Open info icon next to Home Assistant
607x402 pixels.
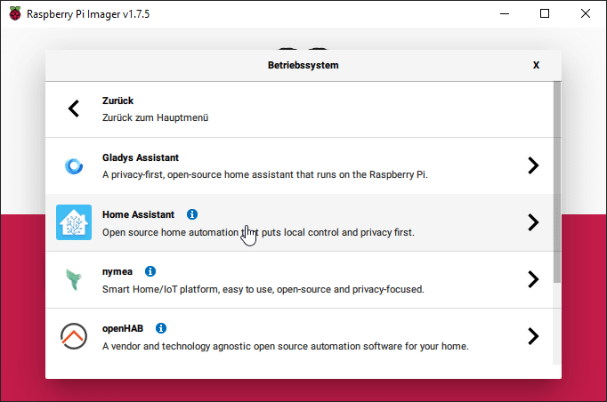pos(192,214)
